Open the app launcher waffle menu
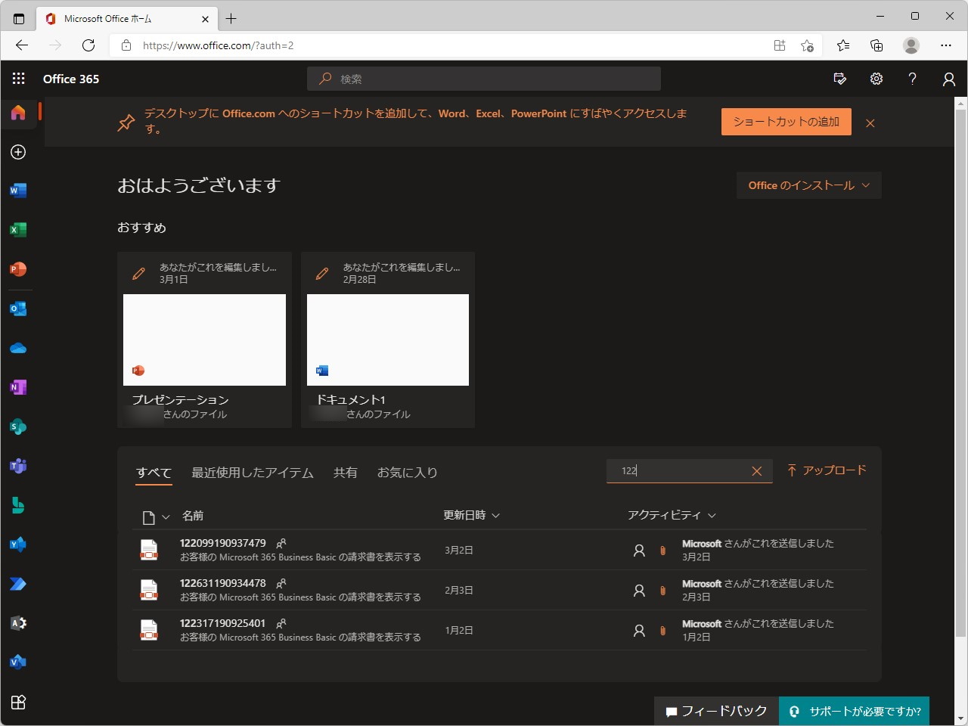The image size is (968, 726). tap(18, 79)
